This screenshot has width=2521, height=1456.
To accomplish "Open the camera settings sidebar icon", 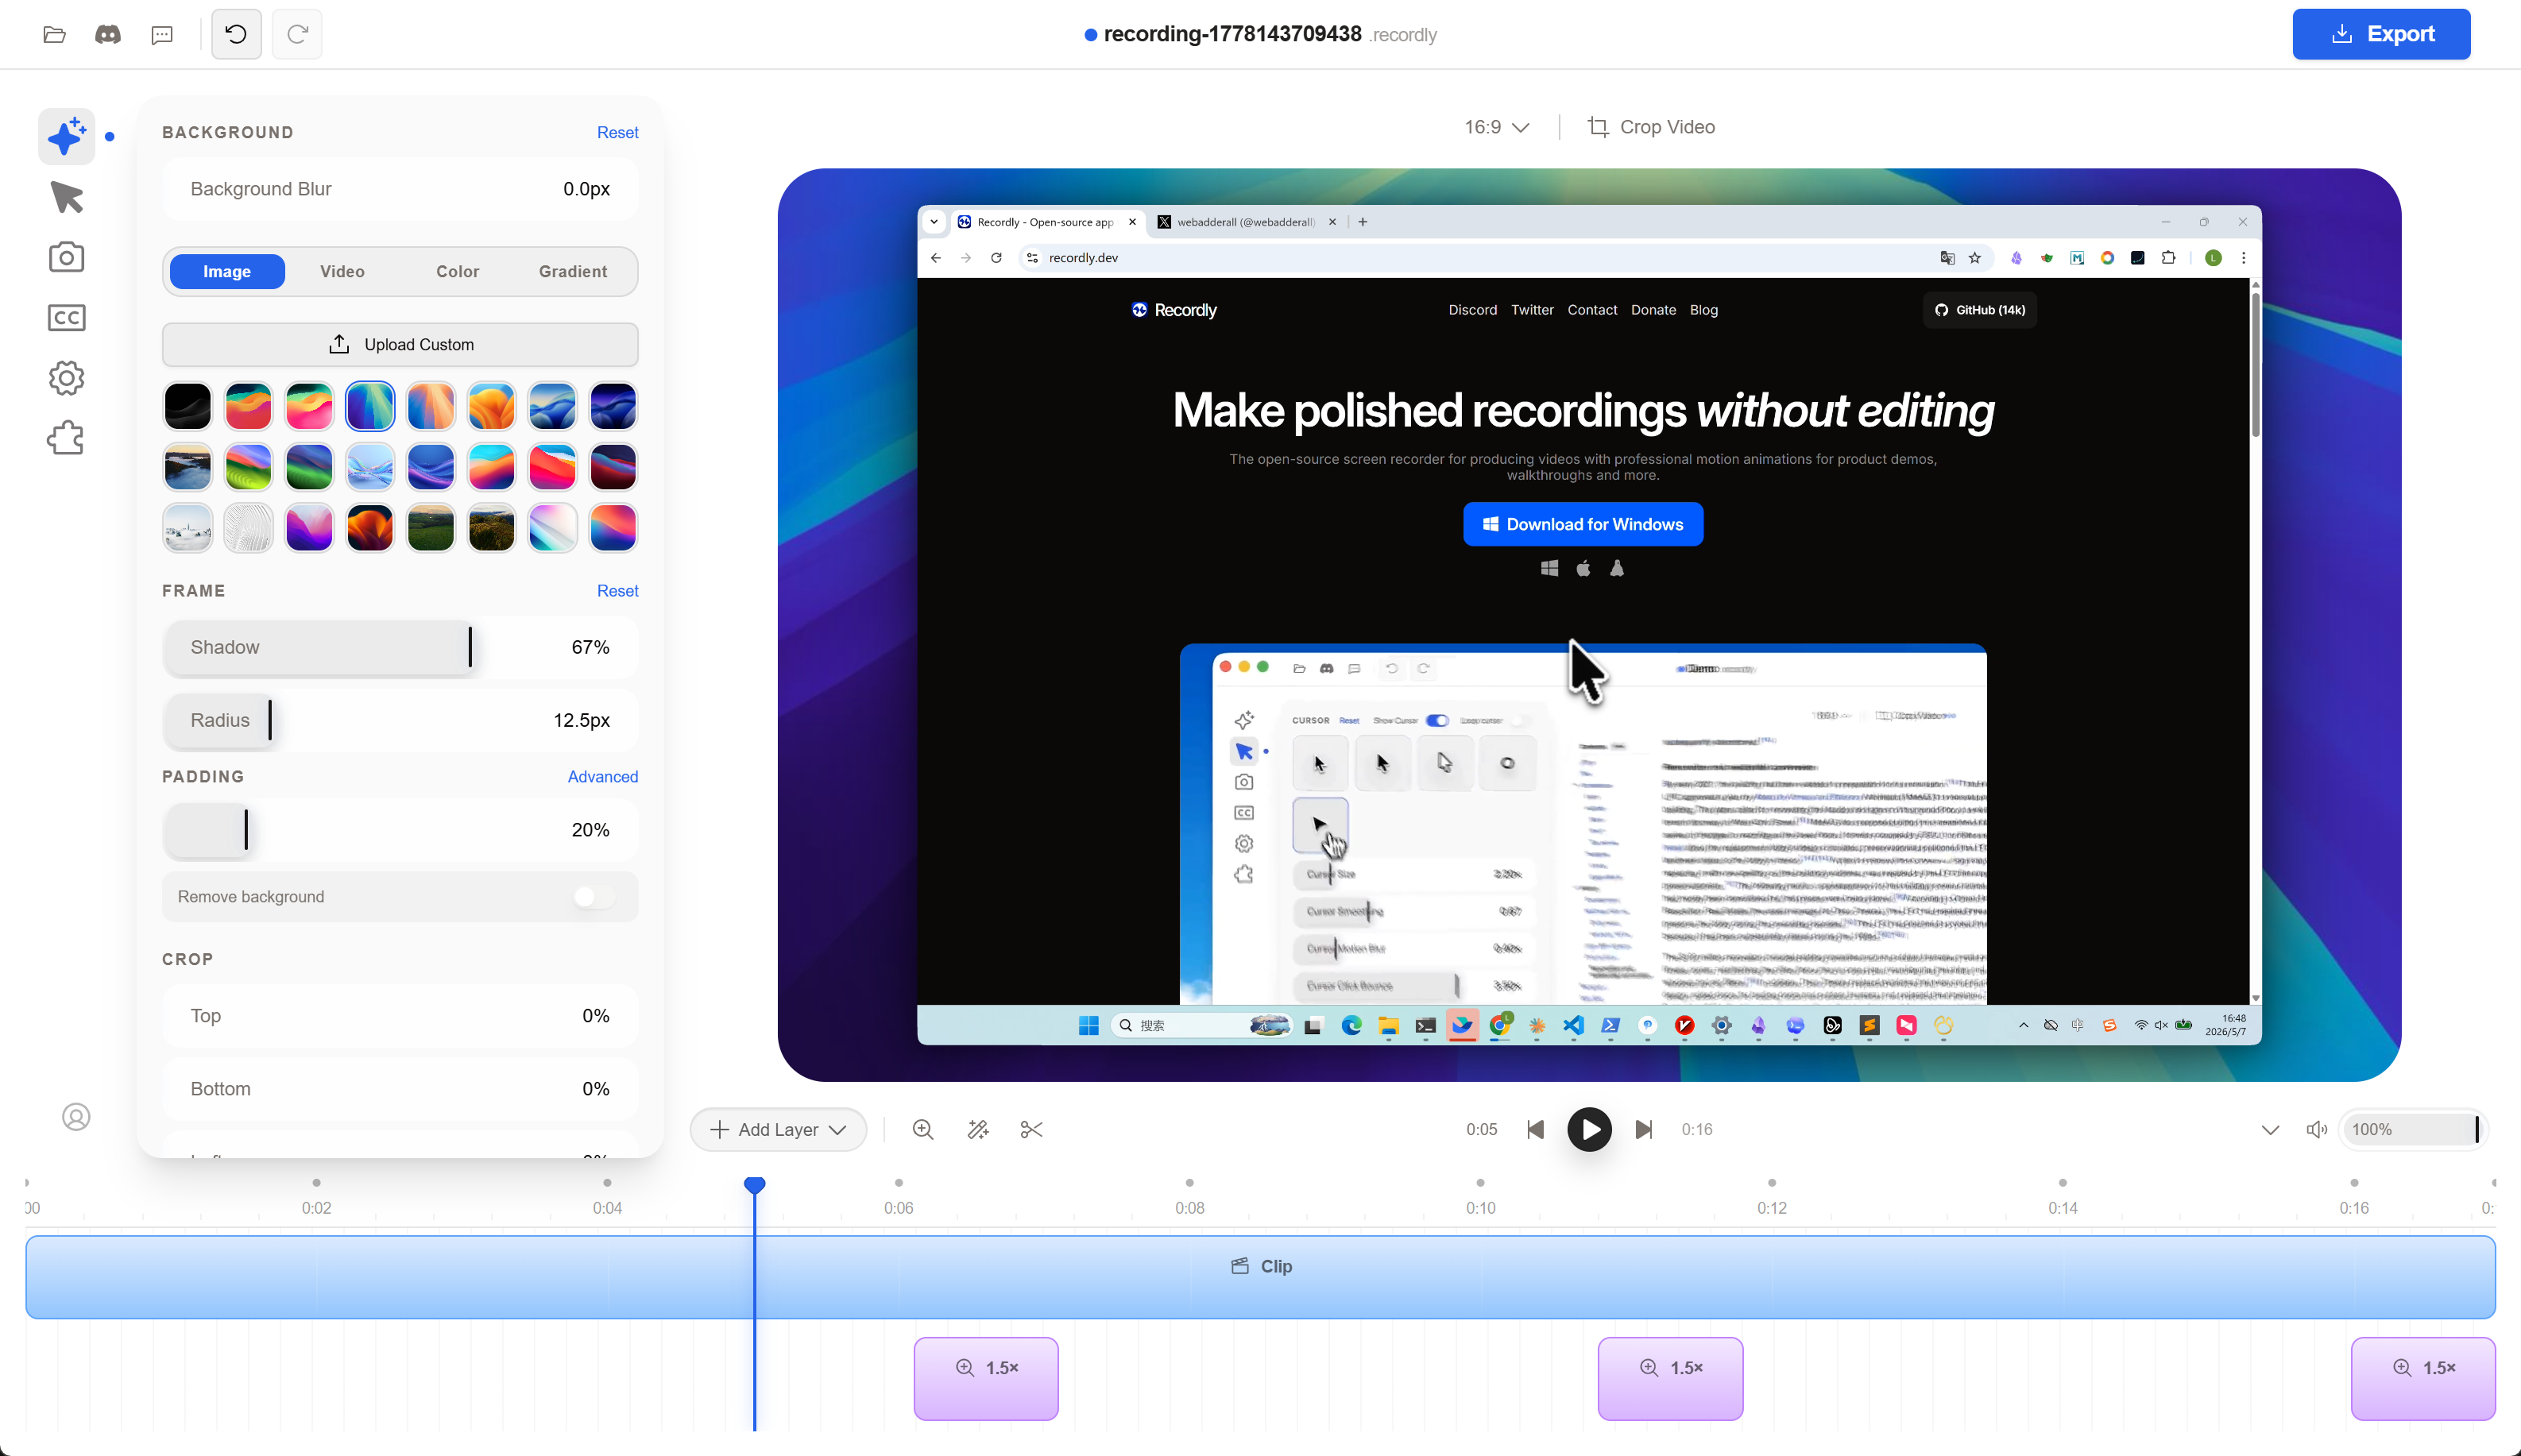I will click(x=67, y=257).
